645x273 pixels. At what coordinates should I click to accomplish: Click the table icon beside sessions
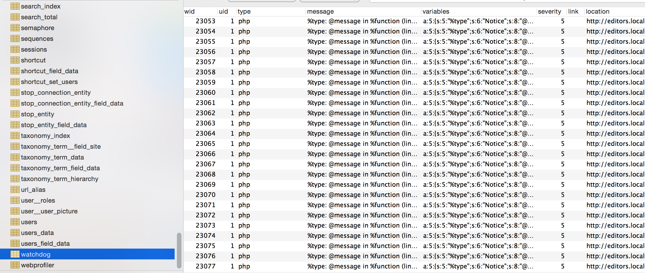[15, 49]
